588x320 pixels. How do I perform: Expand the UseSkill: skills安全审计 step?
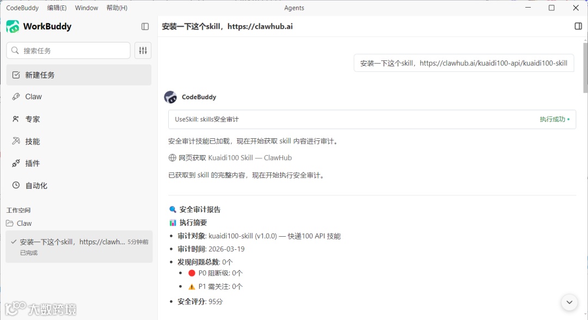click(x=372, y=120)
